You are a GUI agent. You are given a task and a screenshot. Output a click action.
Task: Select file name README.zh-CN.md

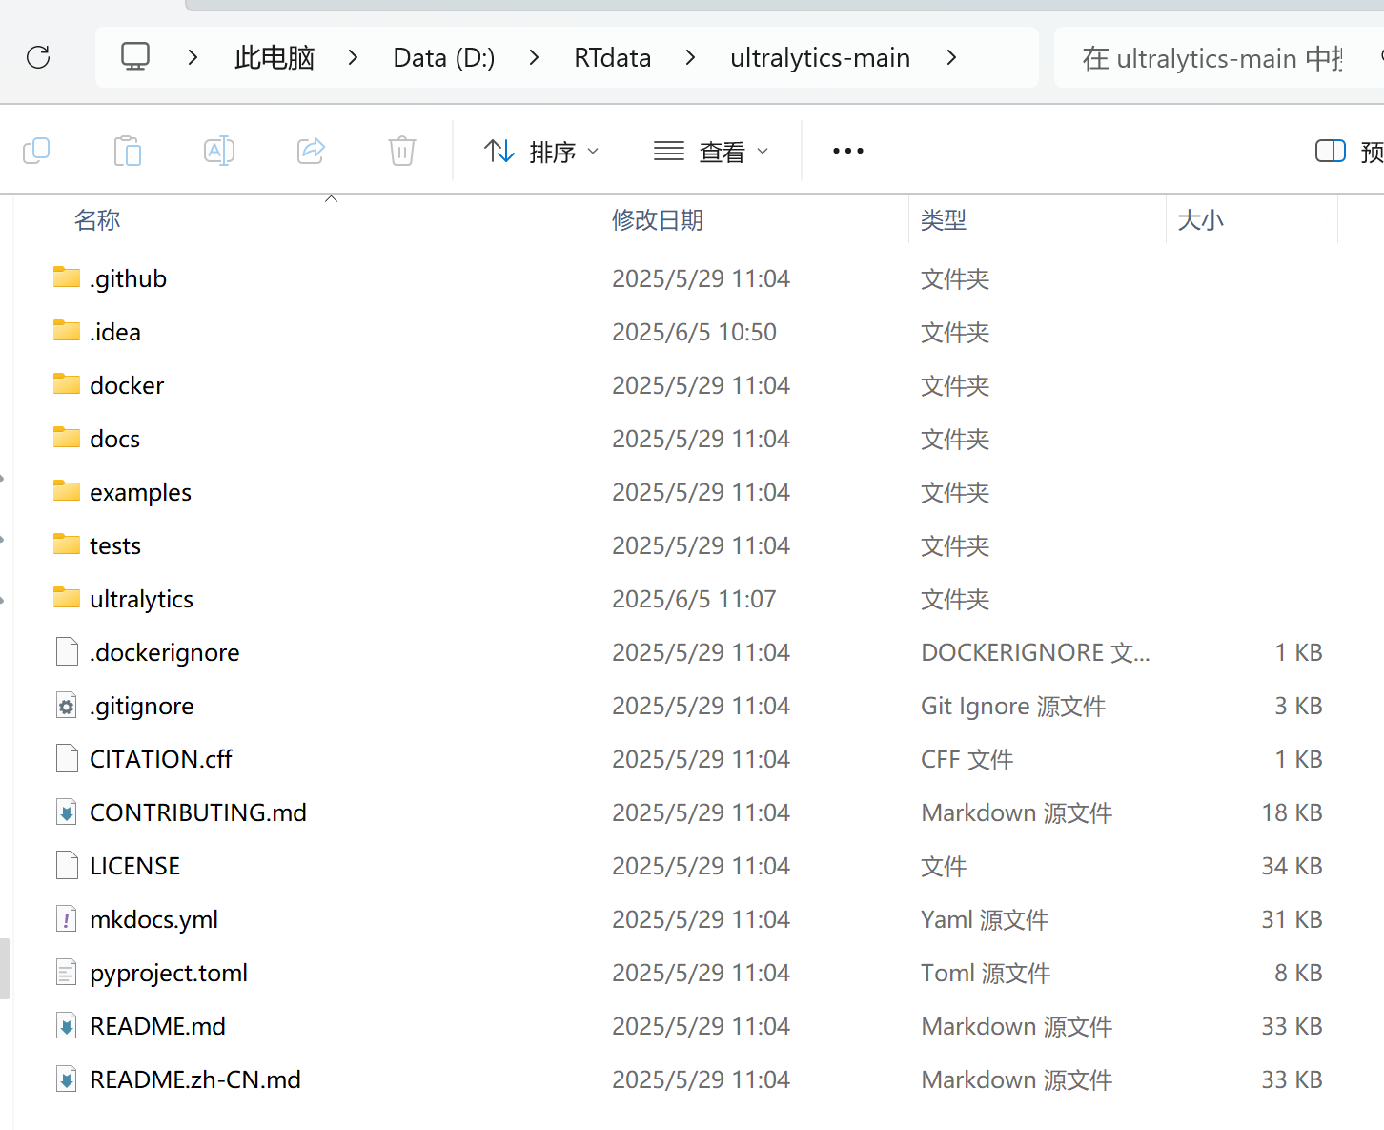(x=195, y=1079)
